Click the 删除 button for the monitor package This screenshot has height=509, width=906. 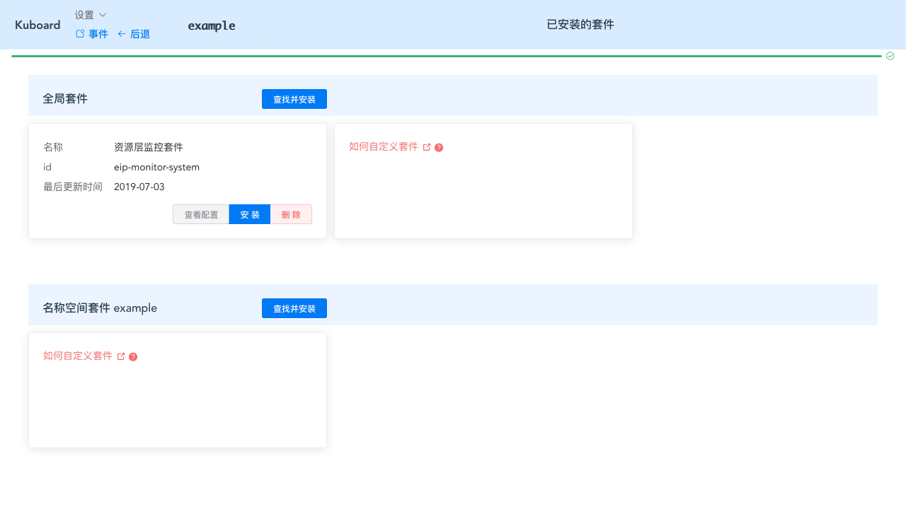tap(291, 214)
